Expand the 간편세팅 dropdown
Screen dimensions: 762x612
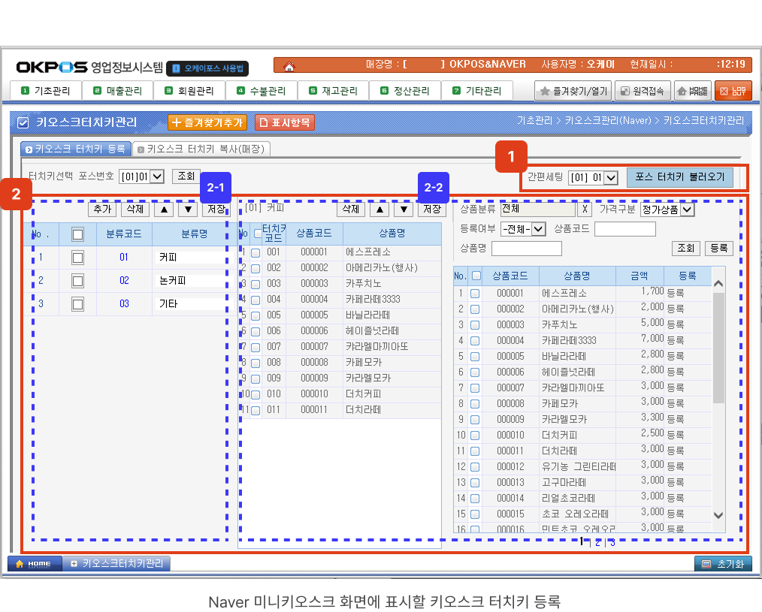click(x=593, y=178)
